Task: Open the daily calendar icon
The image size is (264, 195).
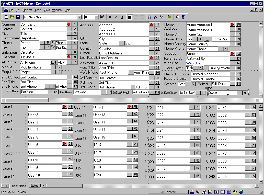Action: coord(216,192)
